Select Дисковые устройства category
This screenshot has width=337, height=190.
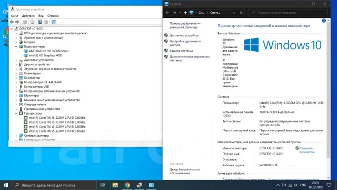click(38, 60)
